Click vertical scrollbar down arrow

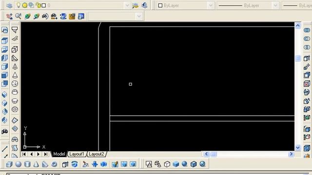click(x=298, y=148)
